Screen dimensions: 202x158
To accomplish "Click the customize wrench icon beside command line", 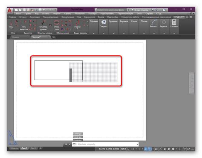I will click(69, 144).
